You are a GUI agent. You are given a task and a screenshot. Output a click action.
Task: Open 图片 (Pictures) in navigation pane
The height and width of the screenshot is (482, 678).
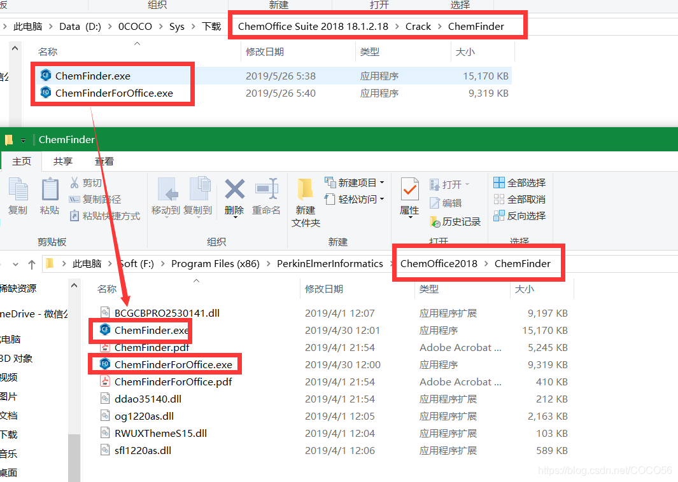(9, 397)
